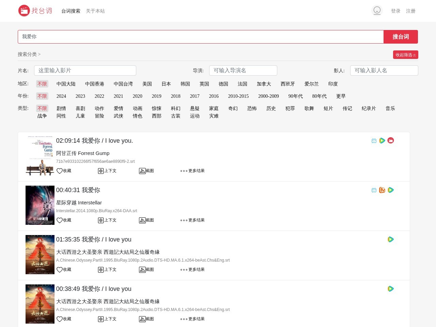Select 美国 region filter
The height and width of the screenshot is (327, 436).
tap(147, 84)
